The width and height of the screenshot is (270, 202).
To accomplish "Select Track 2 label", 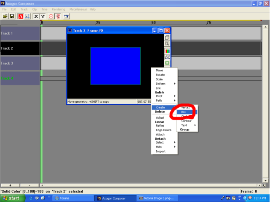I will tap(20, 48).
